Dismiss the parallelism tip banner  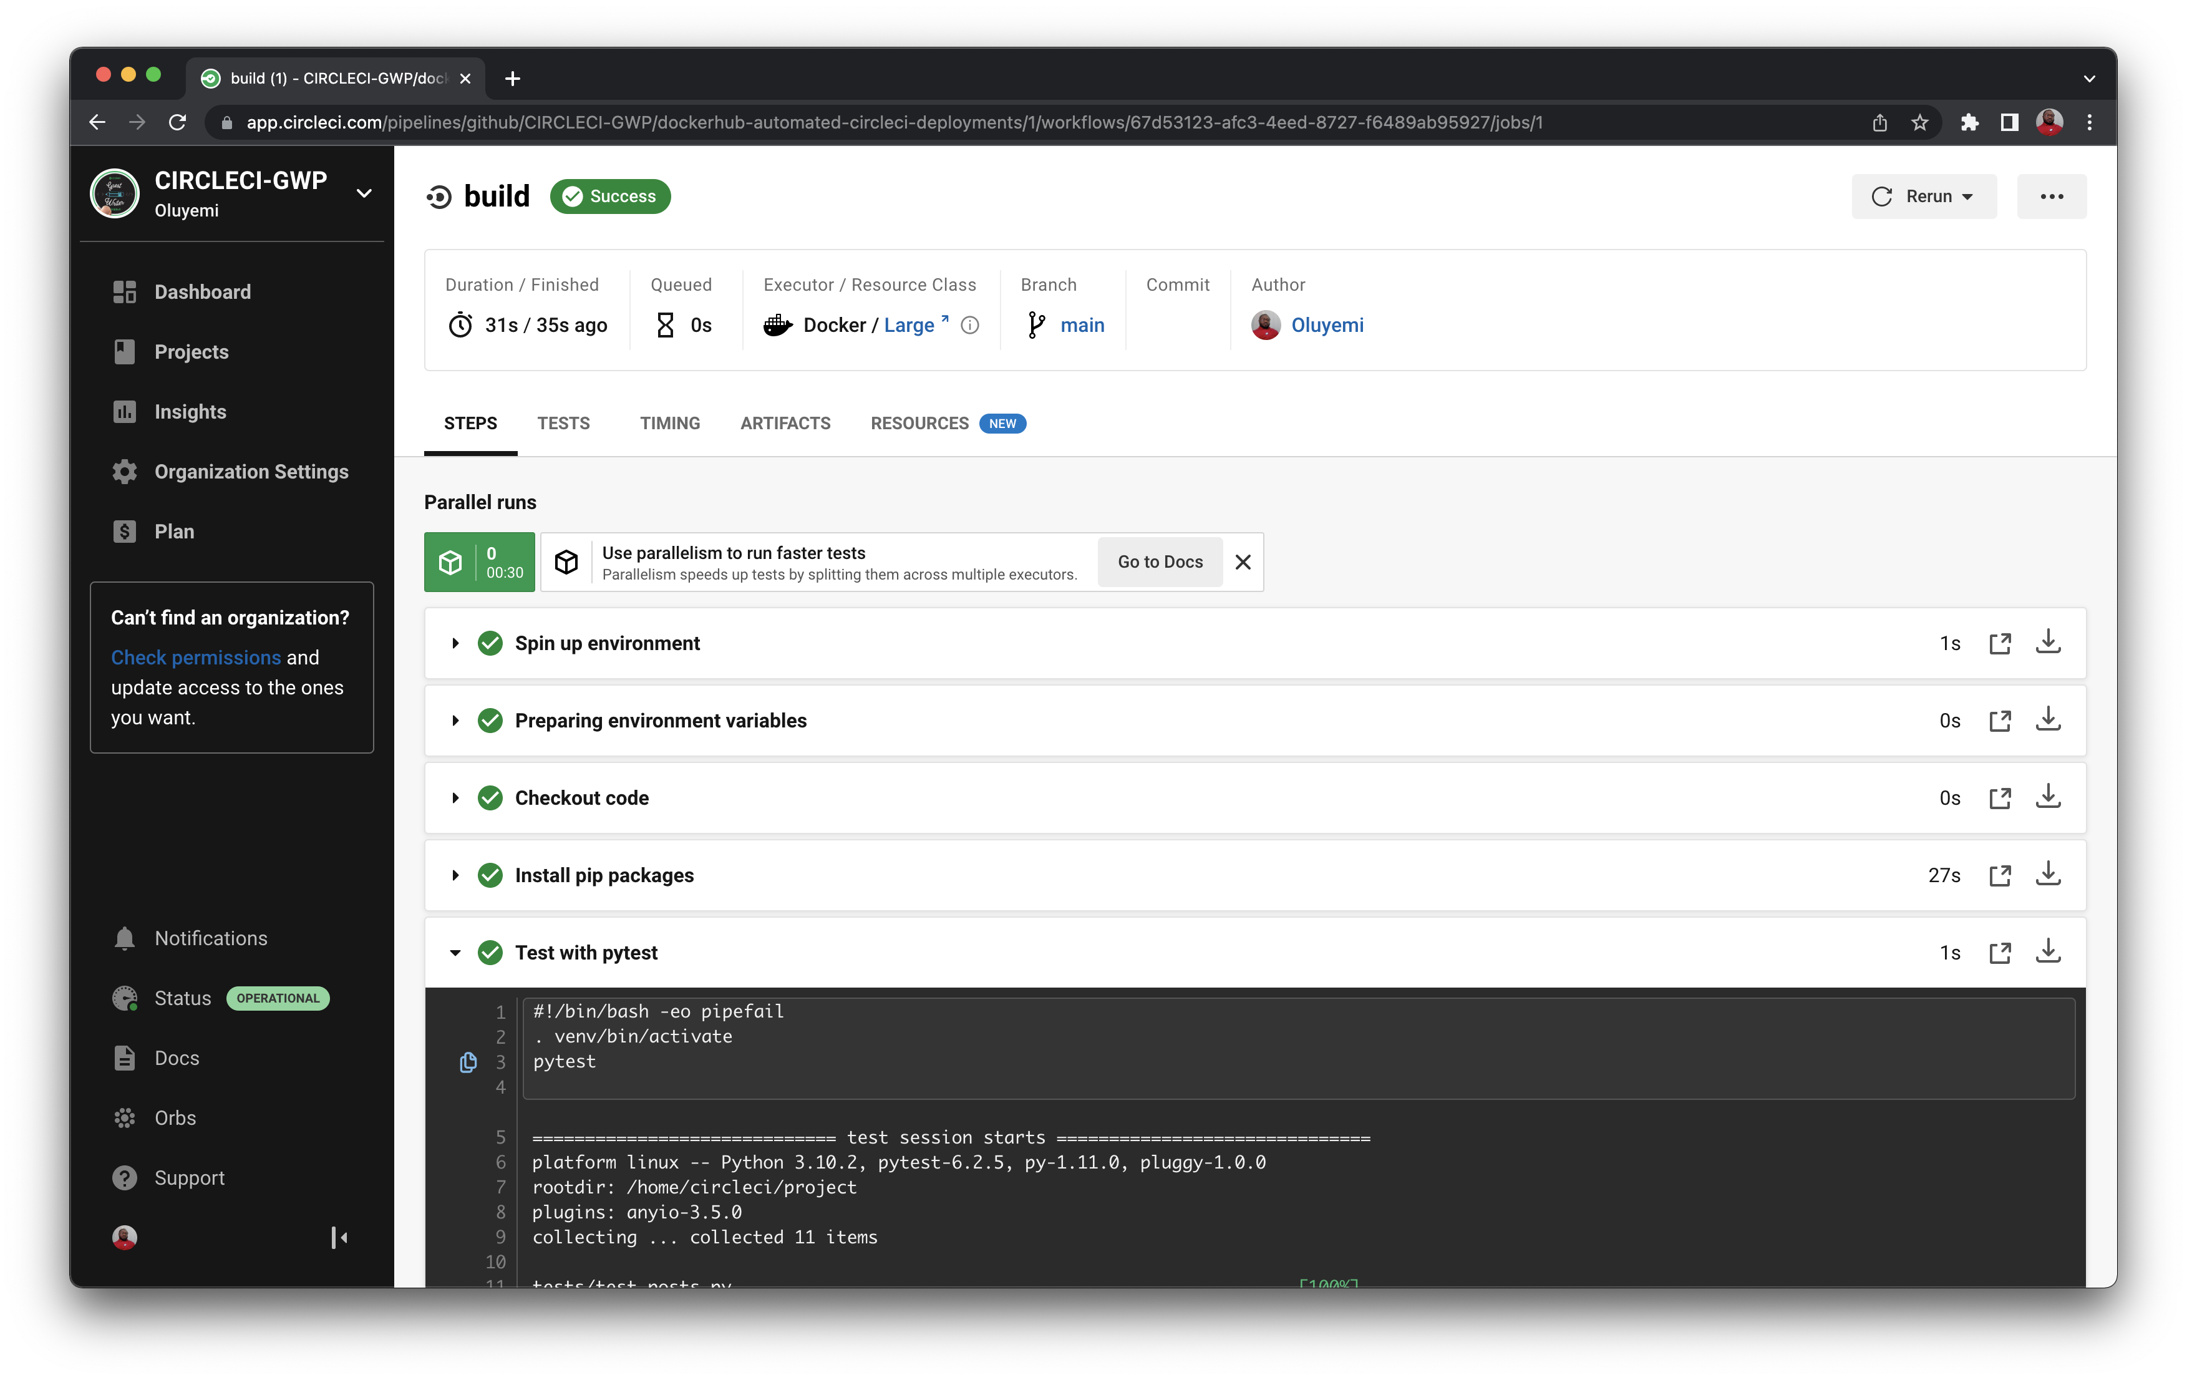click(x=1243, y=561)
